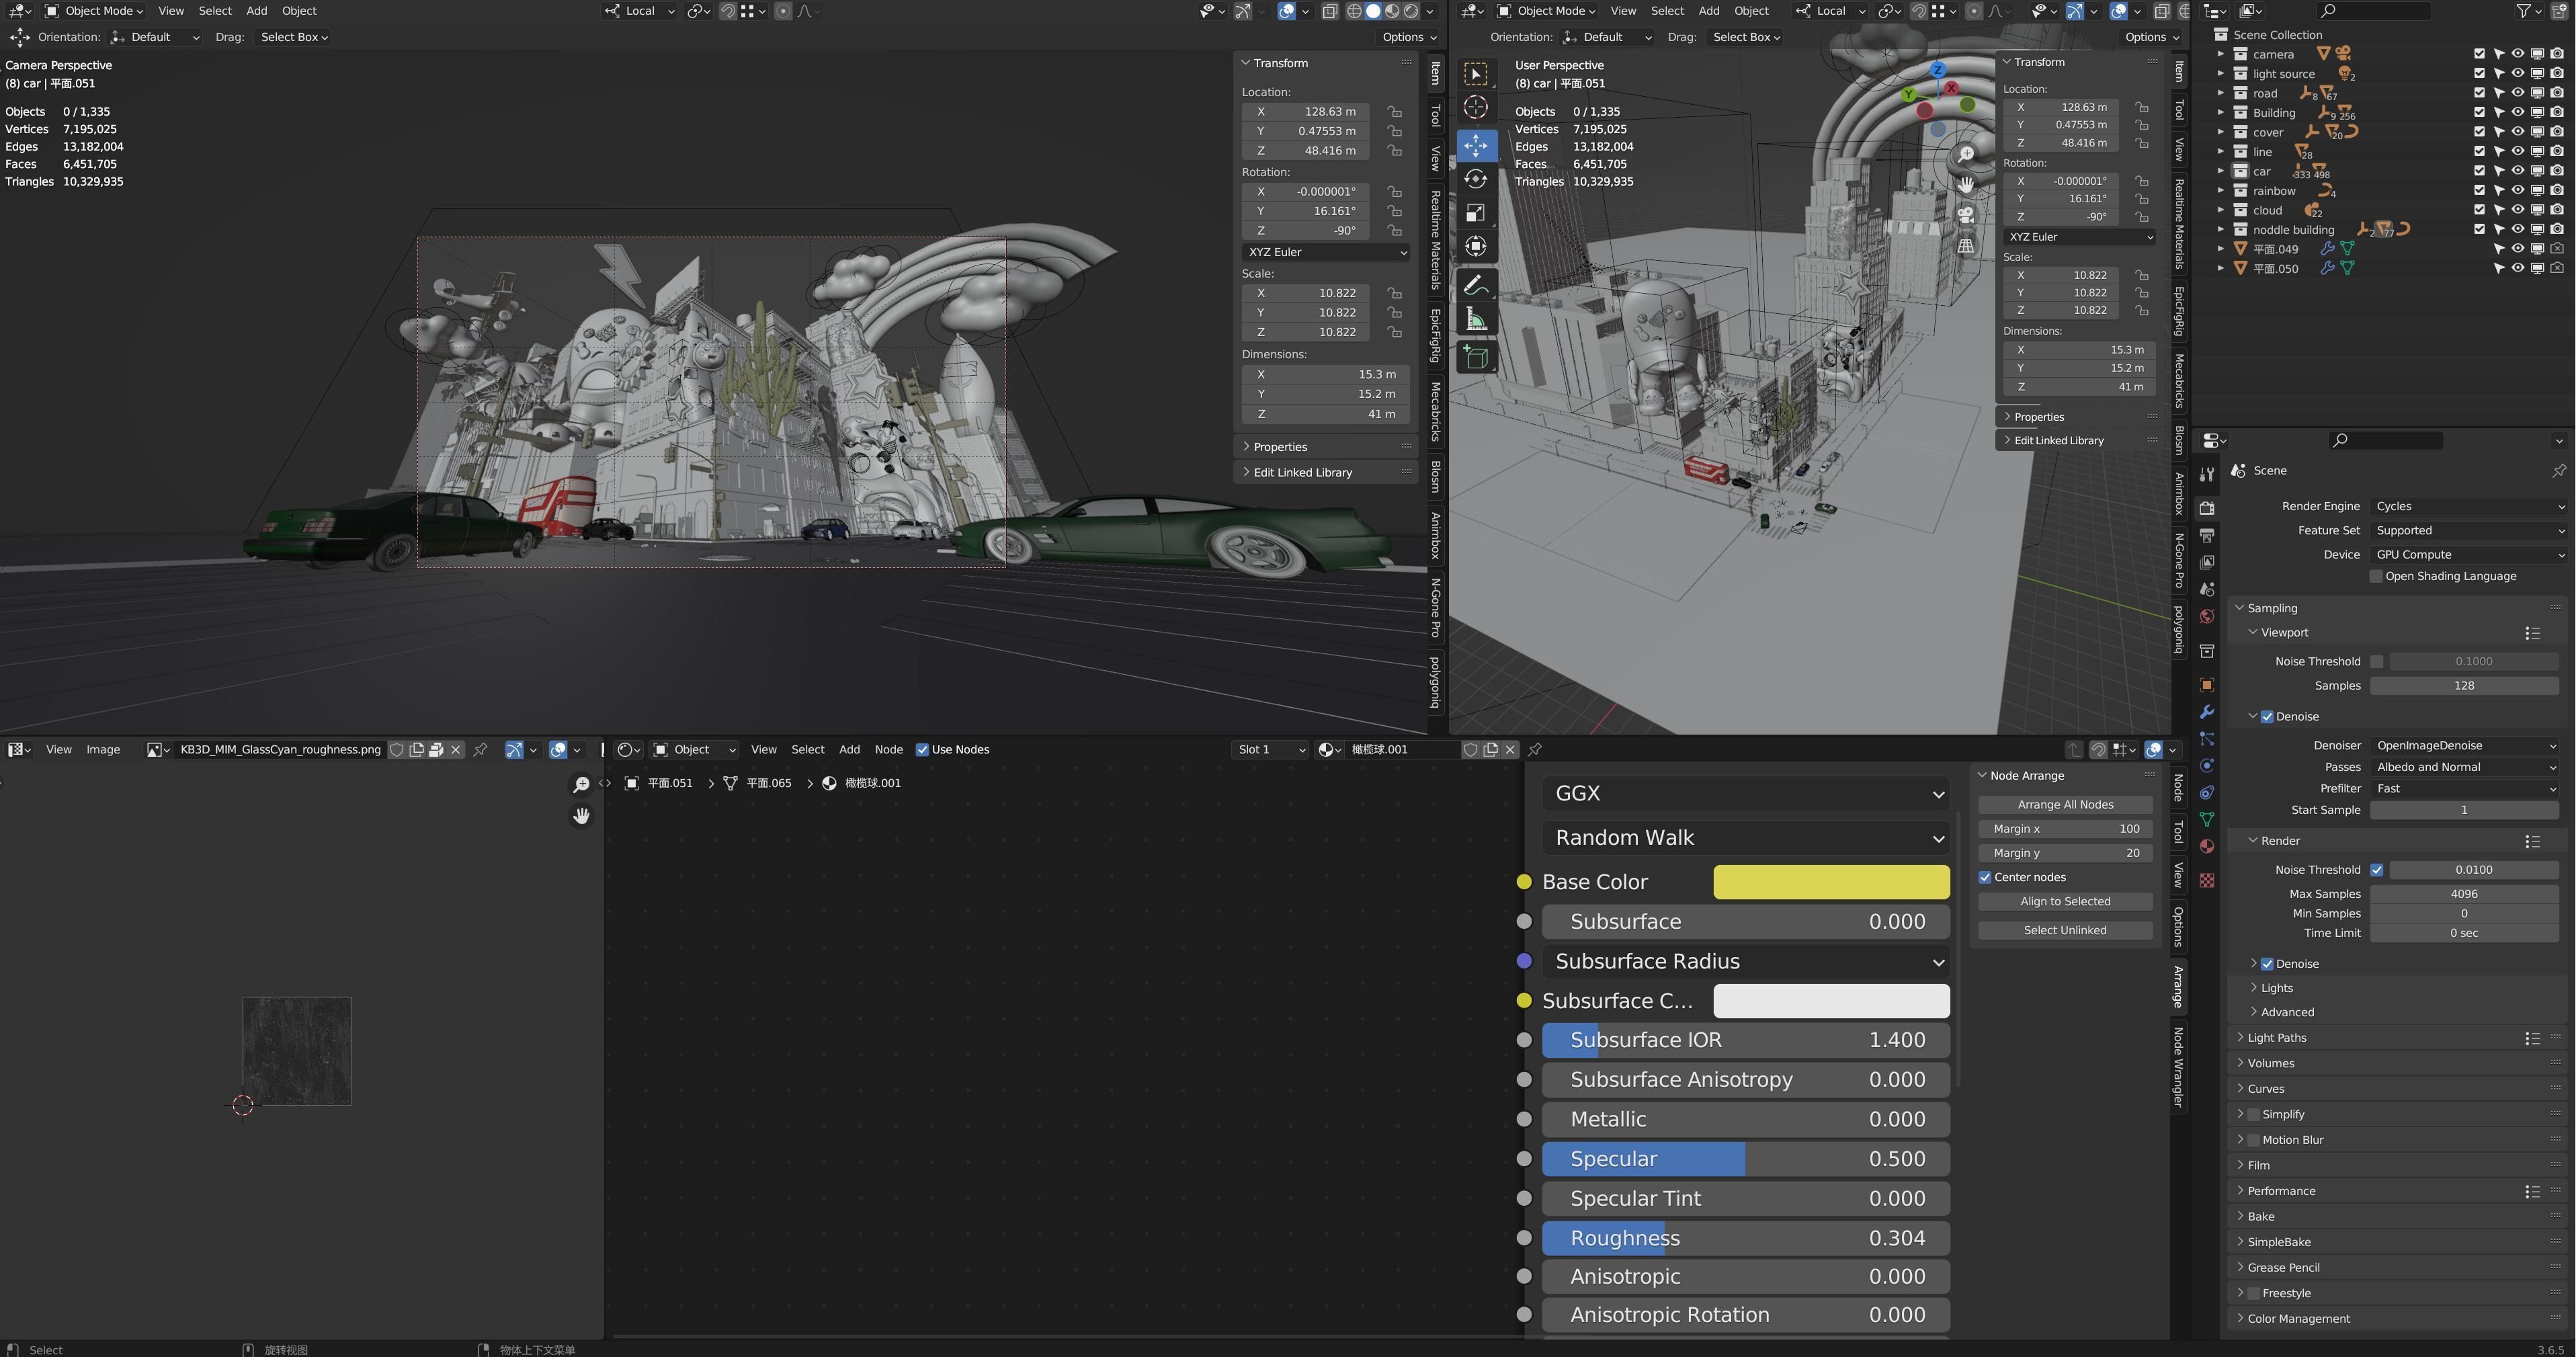The height and width of the screenshot is (1357, 2576).
Task: Select the Rotate tool in right viewport
Action: point(1476,179)
